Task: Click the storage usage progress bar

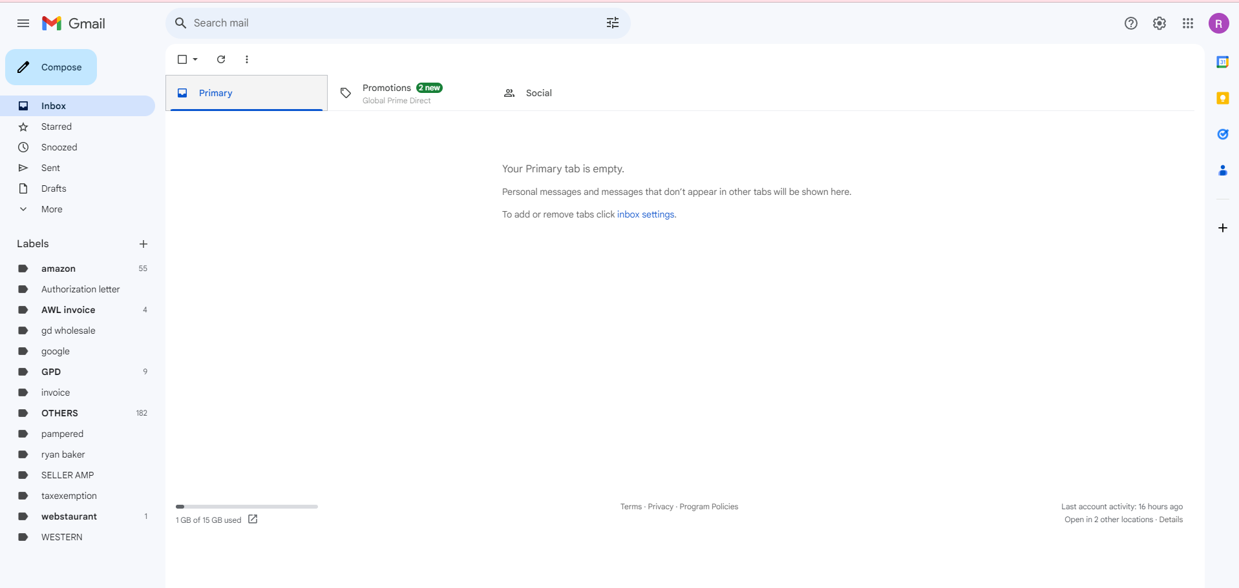Action: (247, 507)
